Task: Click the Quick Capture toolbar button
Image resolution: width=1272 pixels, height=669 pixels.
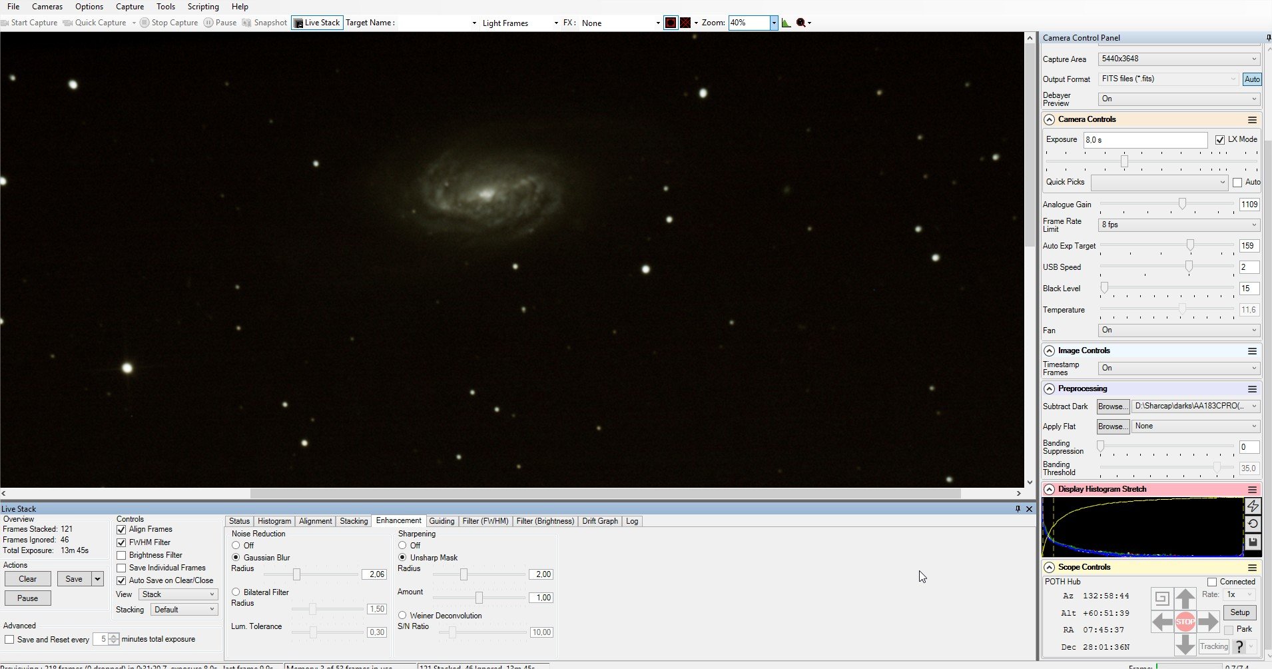Action: tap(95, 23)
